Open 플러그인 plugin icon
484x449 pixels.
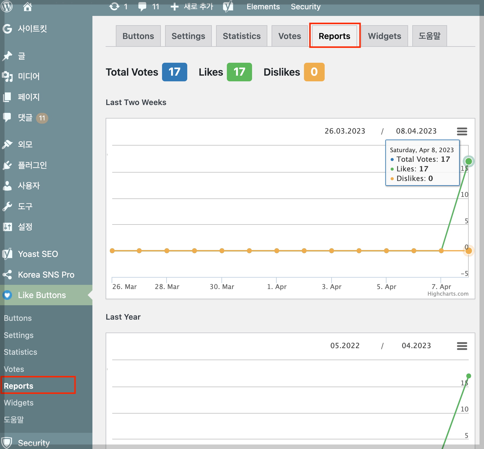coord(7,165)
